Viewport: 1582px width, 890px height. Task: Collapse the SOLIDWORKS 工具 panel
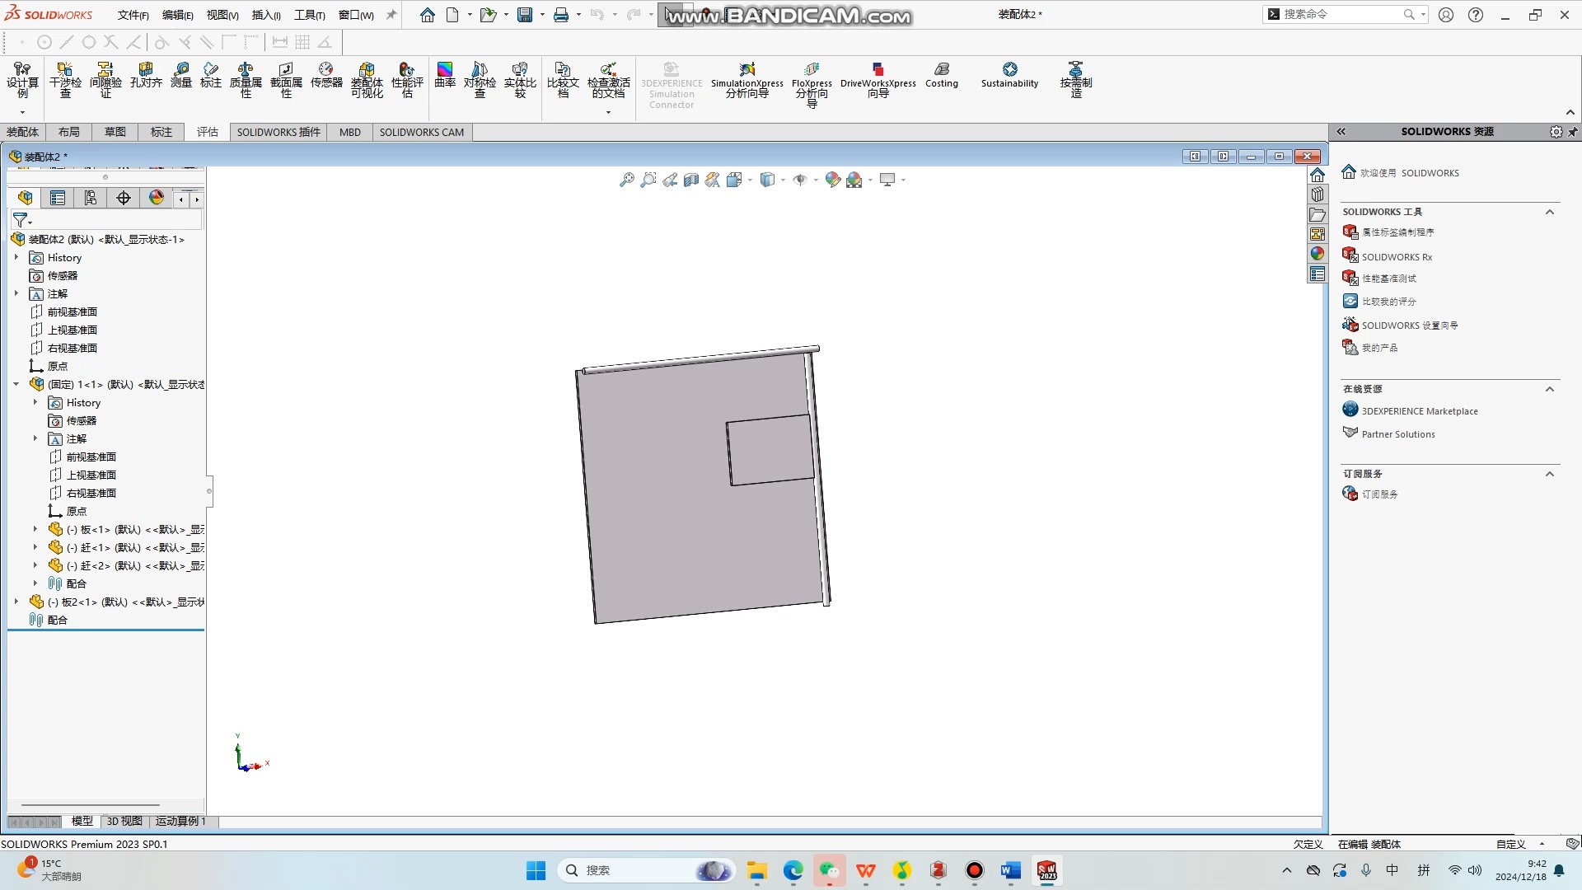pyautogui.click(x=1550, y=212)
